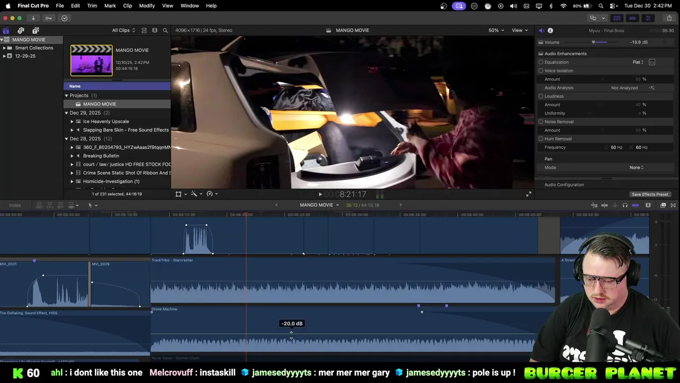Toggle the Timeline panel visibility button
Image resolution: width=680 pixels, height=383 pixels.
(x=632, y=18)
